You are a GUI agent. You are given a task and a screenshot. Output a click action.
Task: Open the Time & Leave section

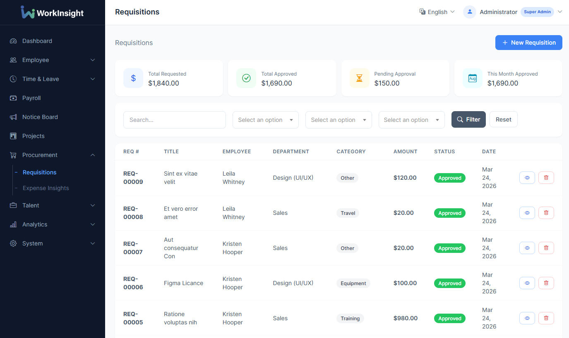[41, 79]
